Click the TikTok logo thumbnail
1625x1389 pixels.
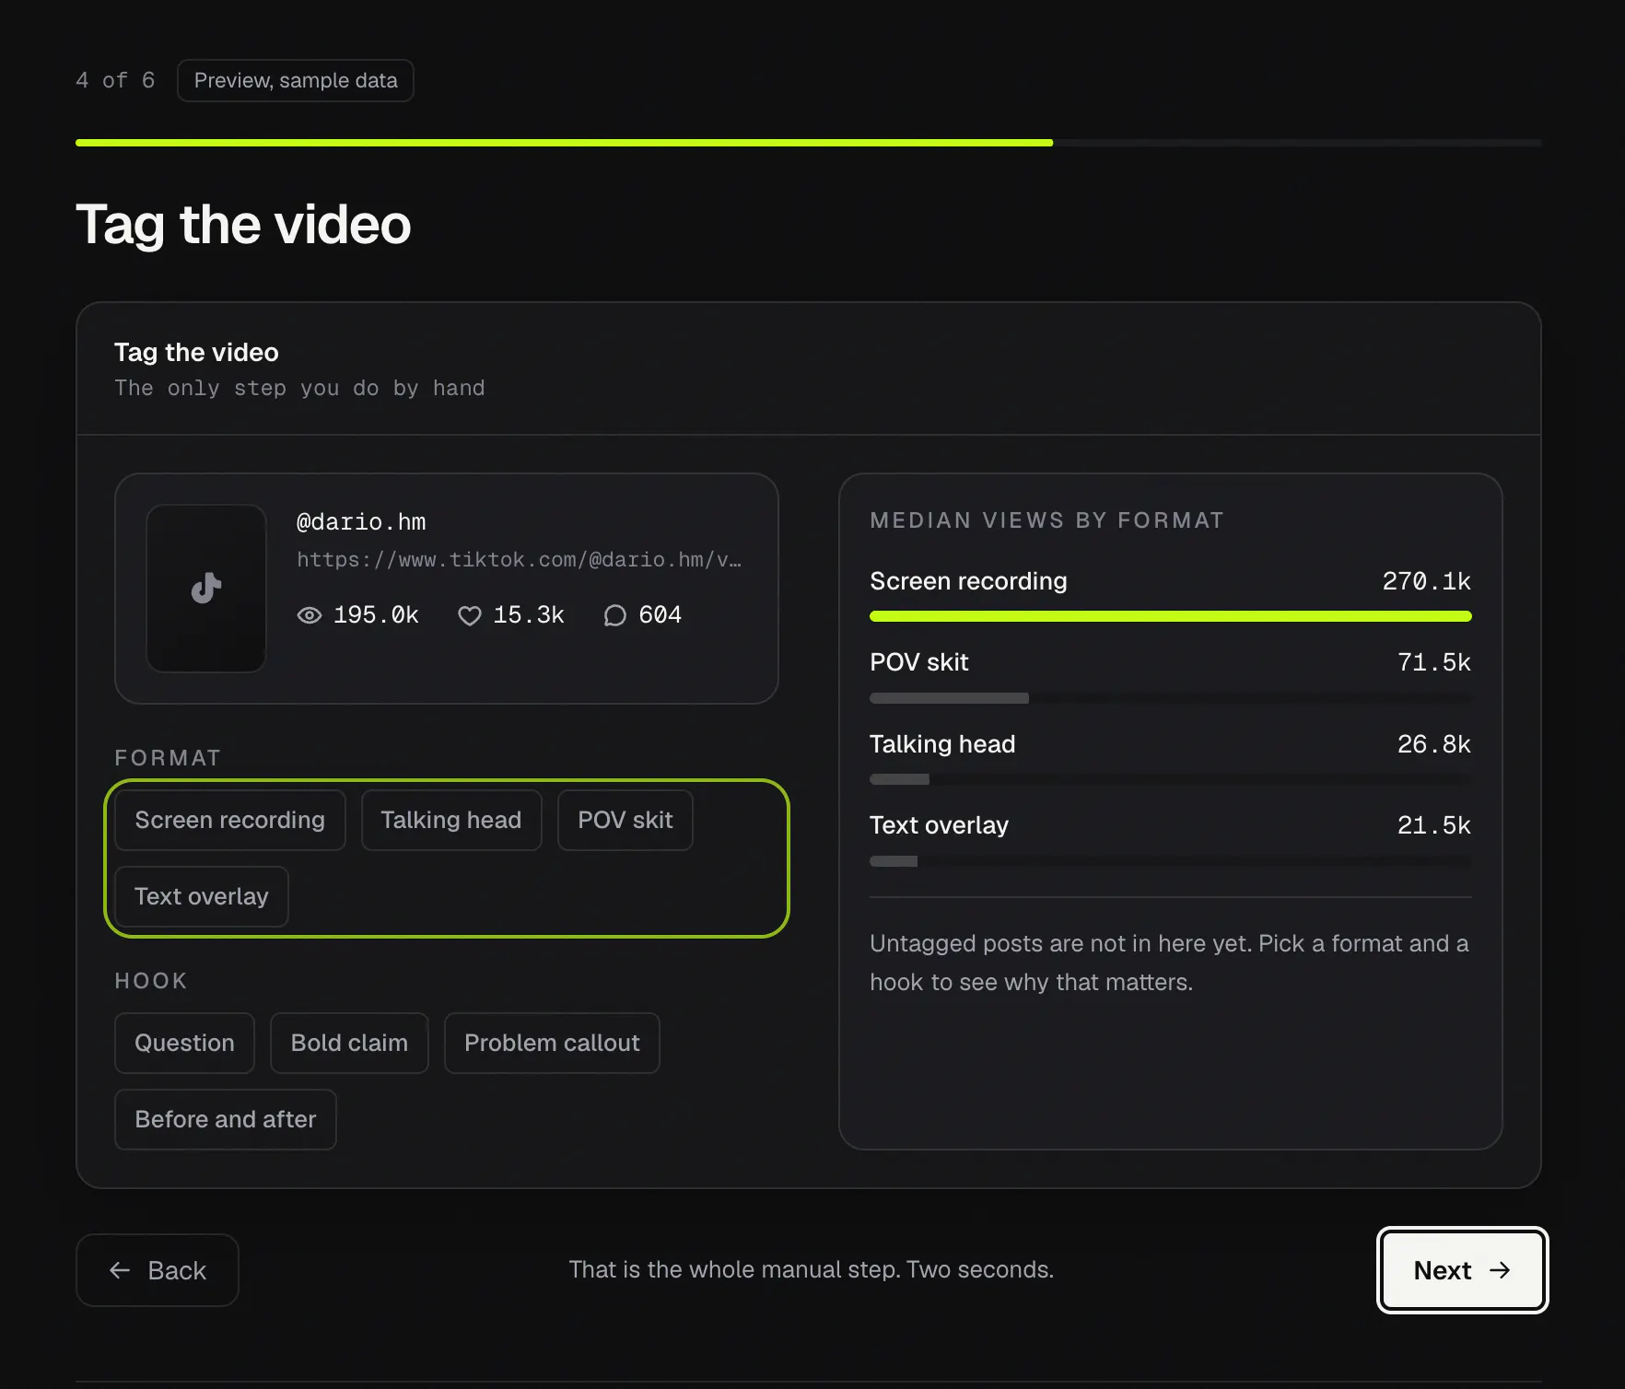pyautogui.click(x=206, y=588)
